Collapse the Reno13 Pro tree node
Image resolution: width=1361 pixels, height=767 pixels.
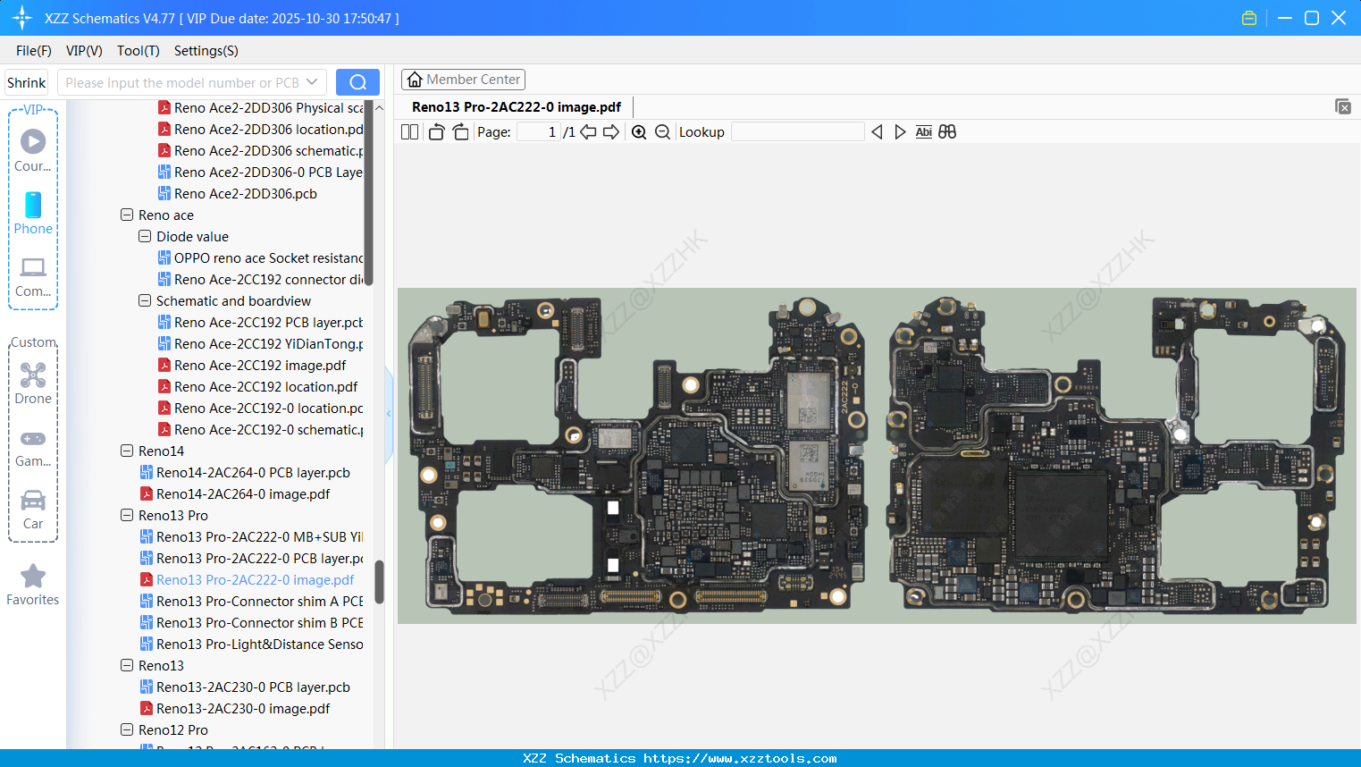127,515
